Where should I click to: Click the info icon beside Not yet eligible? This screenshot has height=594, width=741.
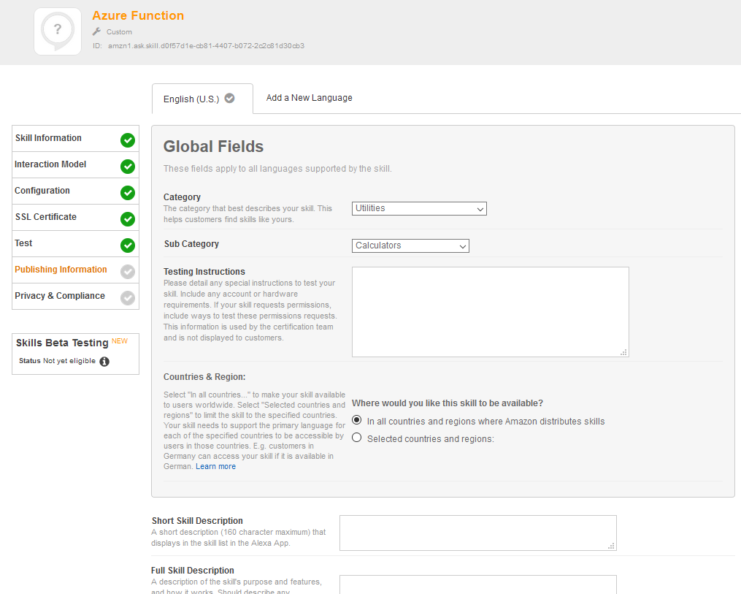(x=104, y=362)
